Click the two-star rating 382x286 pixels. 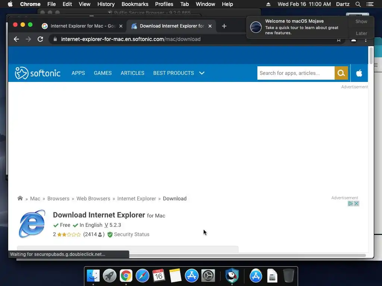[69, 235]
